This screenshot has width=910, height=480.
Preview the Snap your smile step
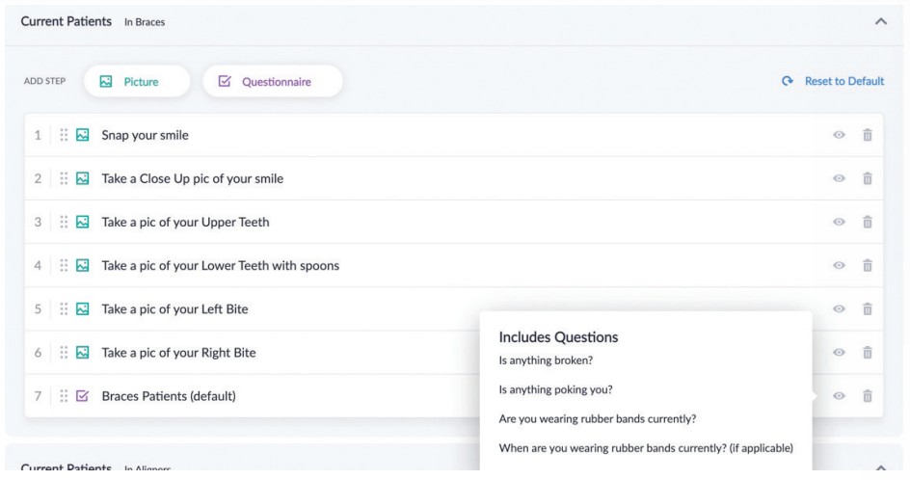click(839, 135)
